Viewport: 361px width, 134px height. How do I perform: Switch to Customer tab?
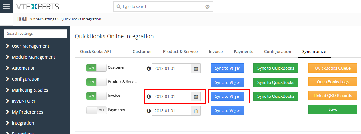142,51
